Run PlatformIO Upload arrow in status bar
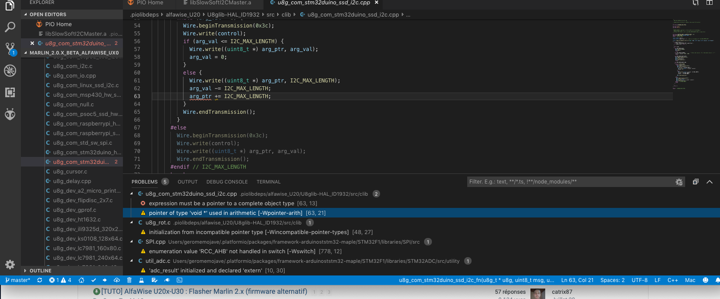 [x=105, y=280]
